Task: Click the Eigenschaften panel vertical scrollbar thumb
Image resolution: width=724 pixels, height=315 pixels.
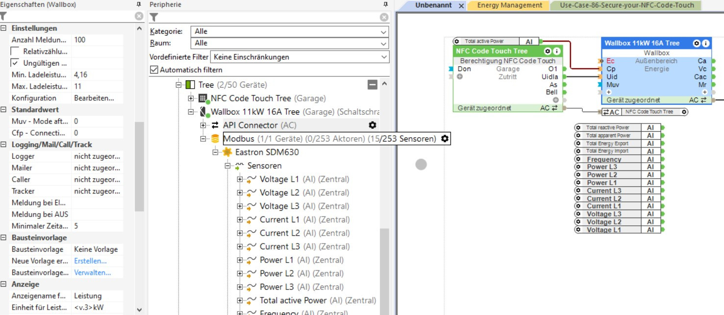Action: 139,167
